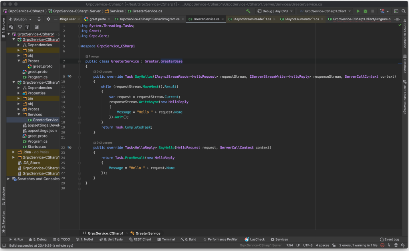Click the run-window icon beside the search magnifier
Image resolution: width=409 pixels, height=251 pixels.
[x=396, y=11]
